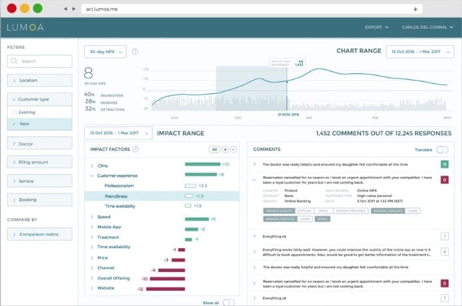The height and width of the screenshot is (306, 462).
Task: Uncheck the New customer type checkbox
Action: (x=14, y=124)
